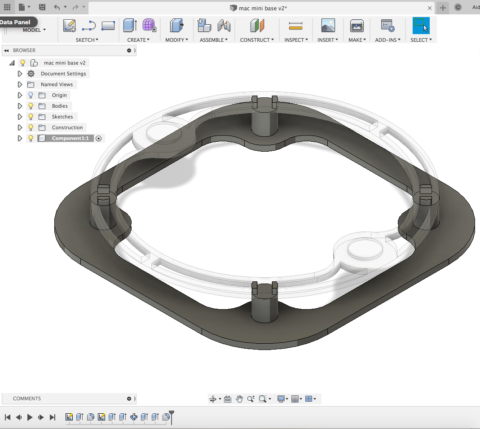Screen dimensions: 480x429
Task: Click the pattern feature in timeline
Action: pyautogui.click(x=134, y=417)
